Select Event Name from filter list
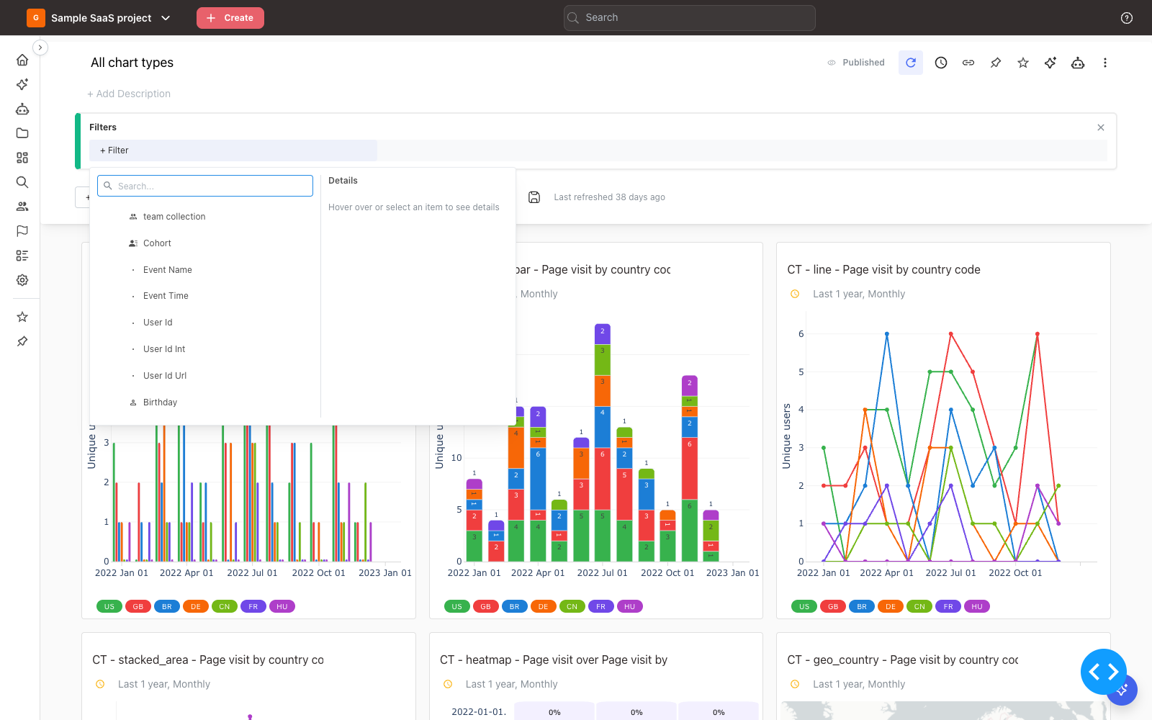 coord(168,270)
